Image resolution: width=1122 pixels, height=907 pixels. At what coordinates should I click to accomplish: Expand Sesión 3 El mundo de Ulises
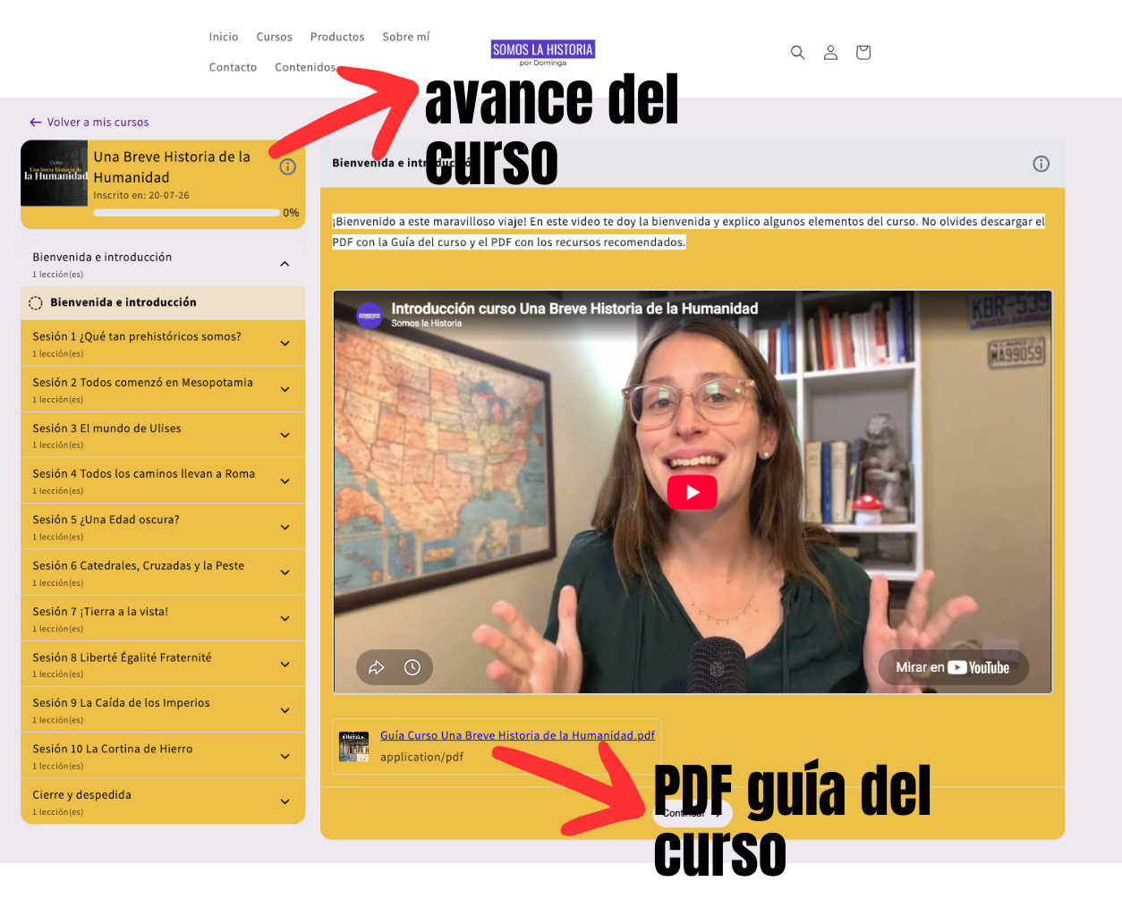[x=163, y=436]
